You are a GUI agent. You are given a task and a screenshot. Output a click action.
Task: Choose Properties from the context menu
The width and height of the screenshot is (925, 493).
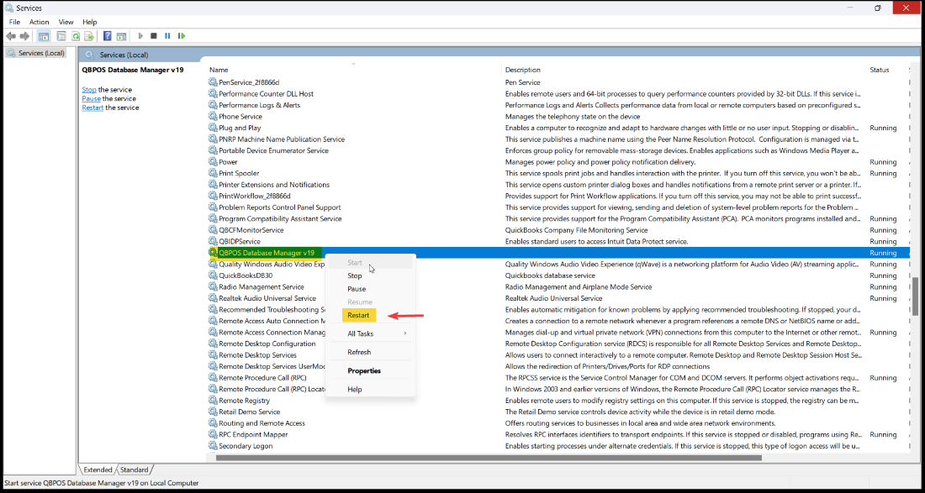pyautogui.click(x=364, y=370)
